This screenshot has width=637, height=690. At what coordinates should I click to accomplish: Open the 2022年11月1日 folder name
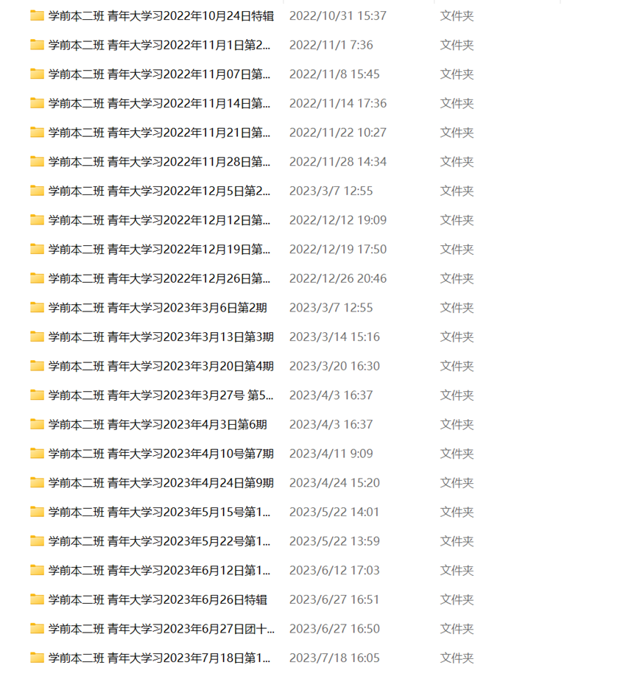(x=159, y=45)
